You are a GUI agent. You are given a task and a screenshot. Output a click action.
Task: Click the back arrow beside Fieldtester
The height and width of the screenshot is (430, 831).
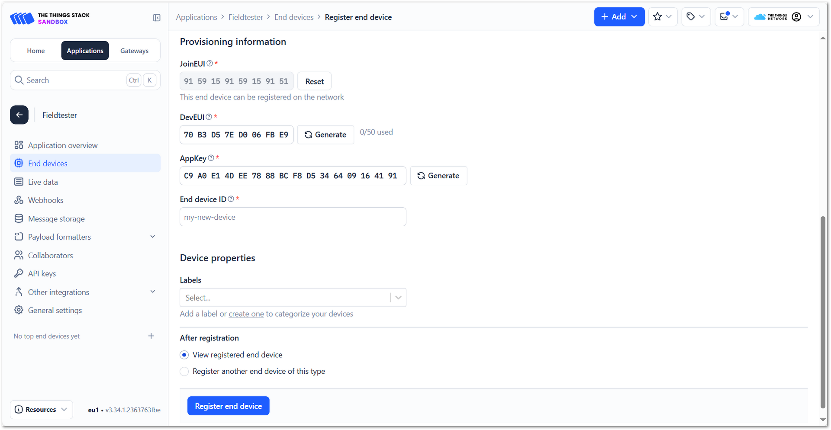click(x=19, y=115)
